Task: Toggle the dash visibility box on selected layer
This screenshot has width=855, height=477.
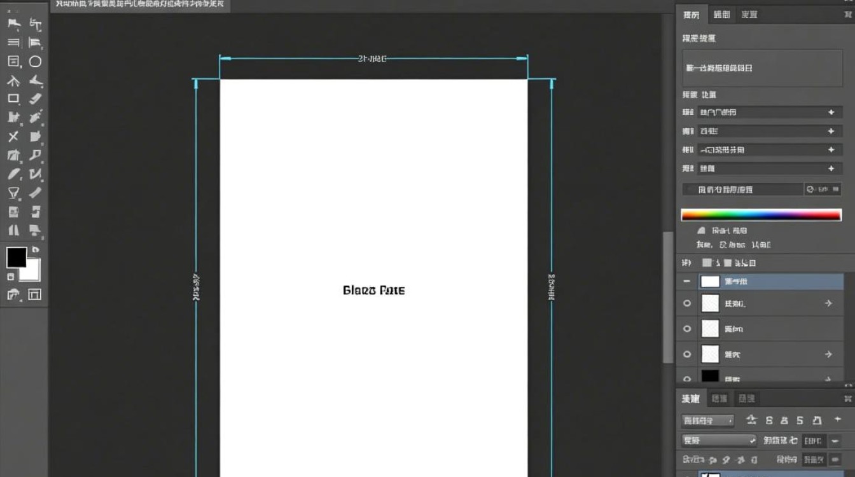Action: 687,281
